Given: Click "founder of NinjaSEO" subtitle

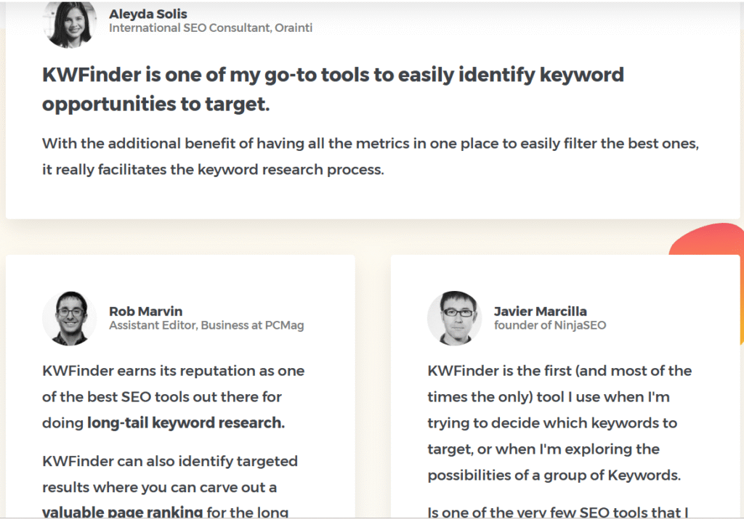Looking at the screenshot, I should point(550,325).
